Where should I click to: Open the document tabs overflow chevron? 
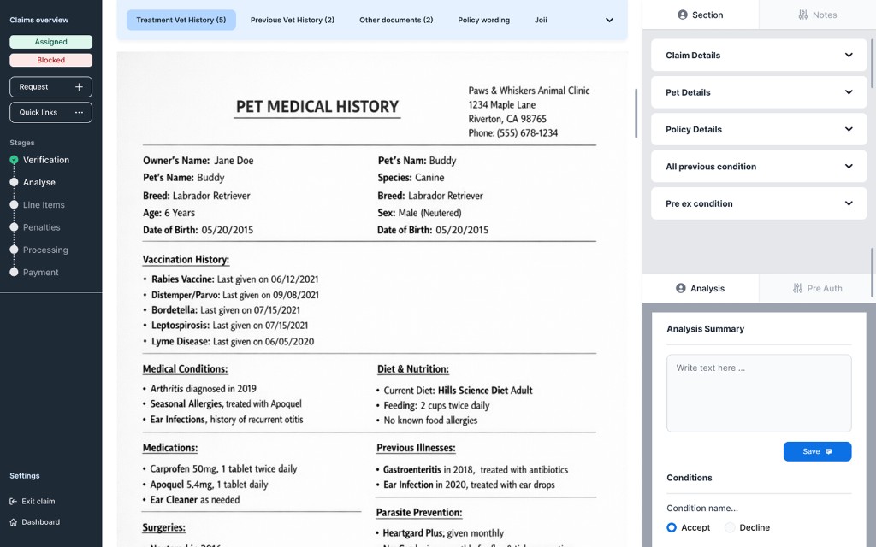[x=609, y=21]
